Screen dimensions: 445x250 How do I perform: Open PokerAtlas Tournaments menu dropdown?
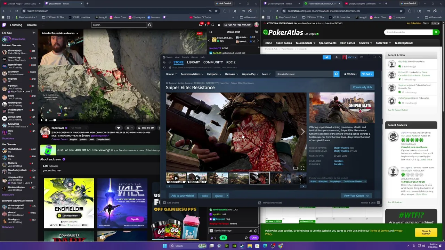(305, 43)
